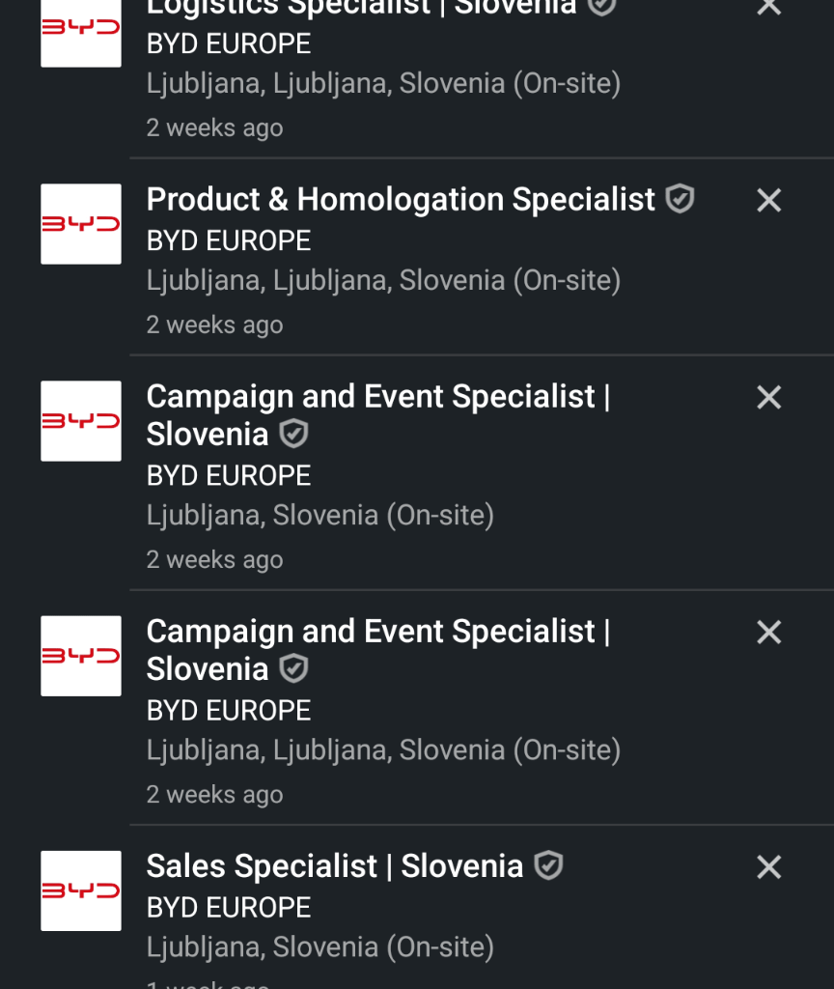Dismiss the Logistics Specialist job at top
Screen dimensions: 834x989
click(x=768, y=7)
